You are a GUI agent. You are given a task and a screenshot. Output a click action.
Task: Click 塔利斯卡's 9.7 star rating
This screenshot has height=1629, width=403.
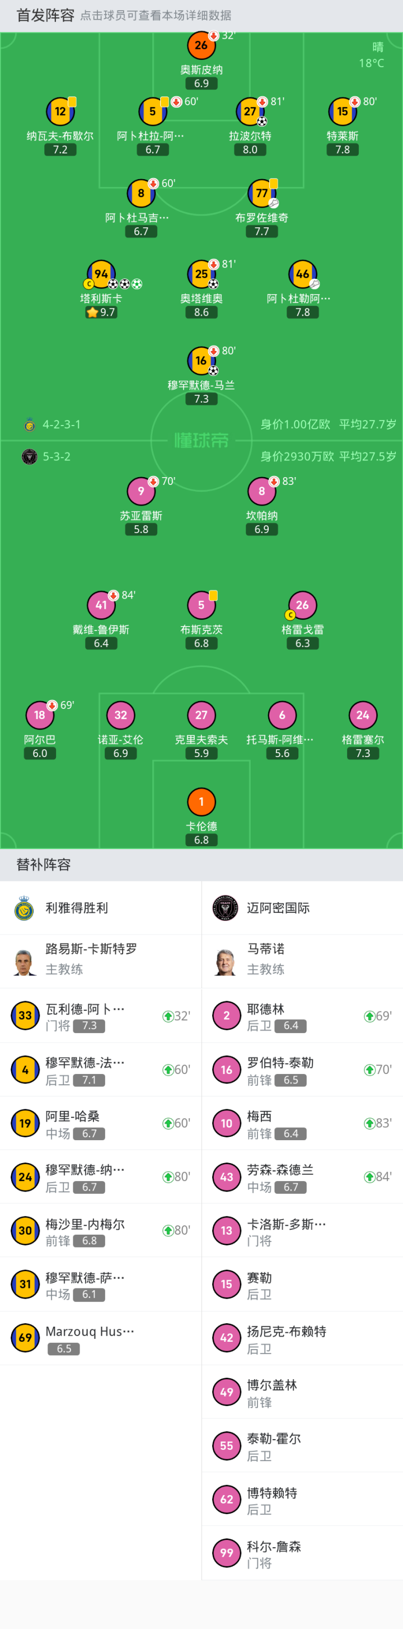point(101,312)
